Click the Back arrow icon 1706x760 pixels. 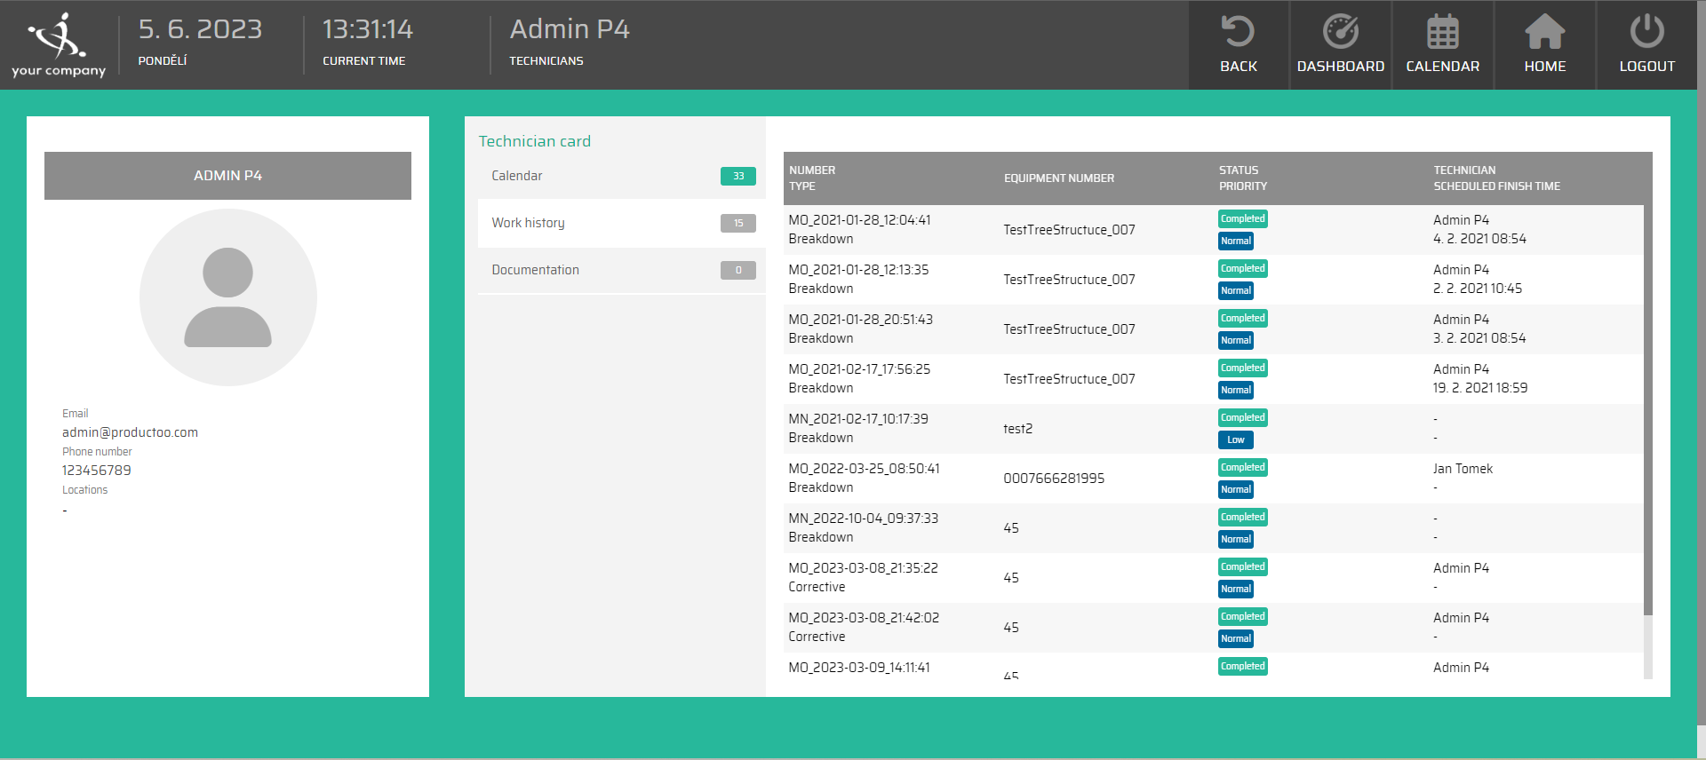click(1238, 33)
